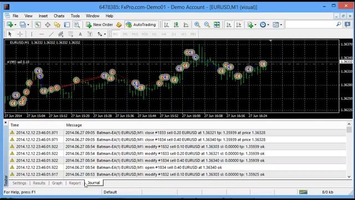Open the Arrows objects tool
Viewport: 355px width, 200px height.
100,34
